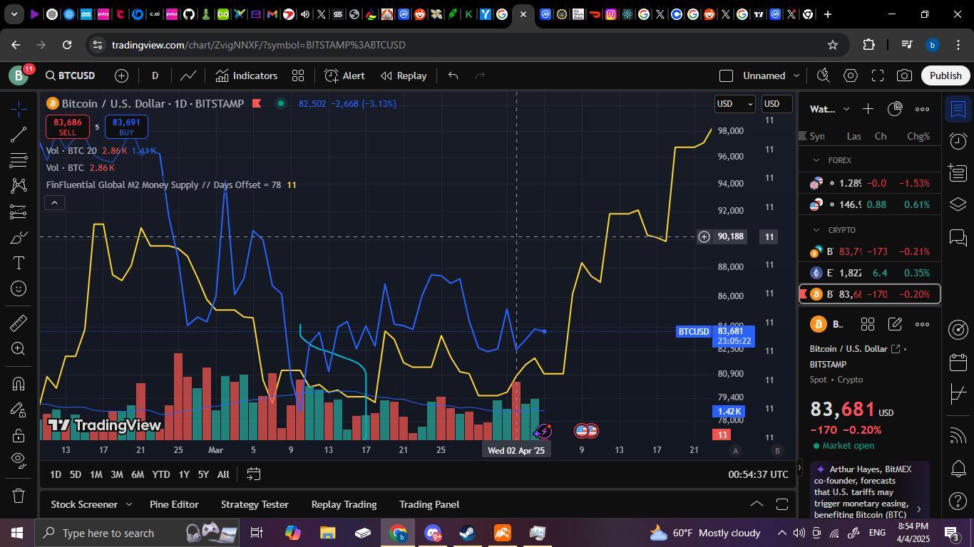Start bar Replay mode

point(404,75)
